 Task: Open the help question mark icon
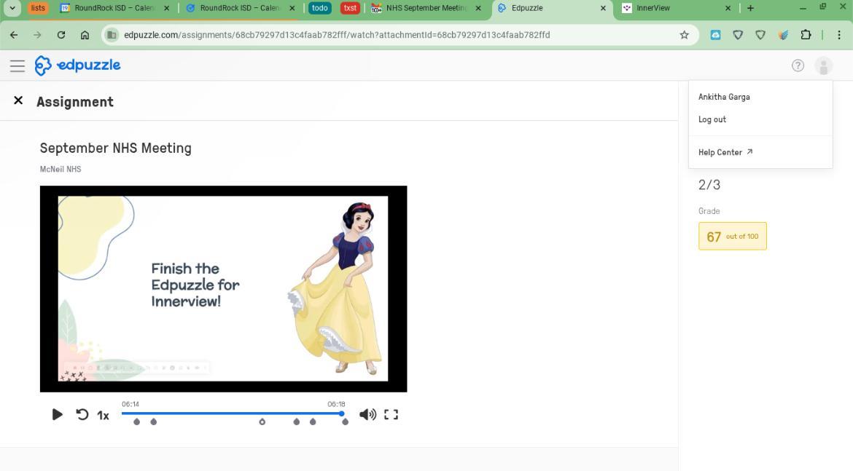click(x=798, y=66)
